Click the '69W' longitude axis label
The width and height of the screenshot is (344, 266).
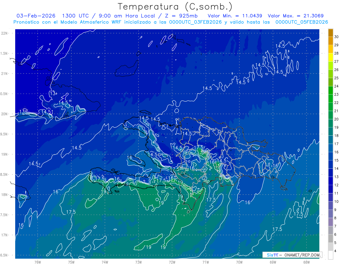coord(273,262)
